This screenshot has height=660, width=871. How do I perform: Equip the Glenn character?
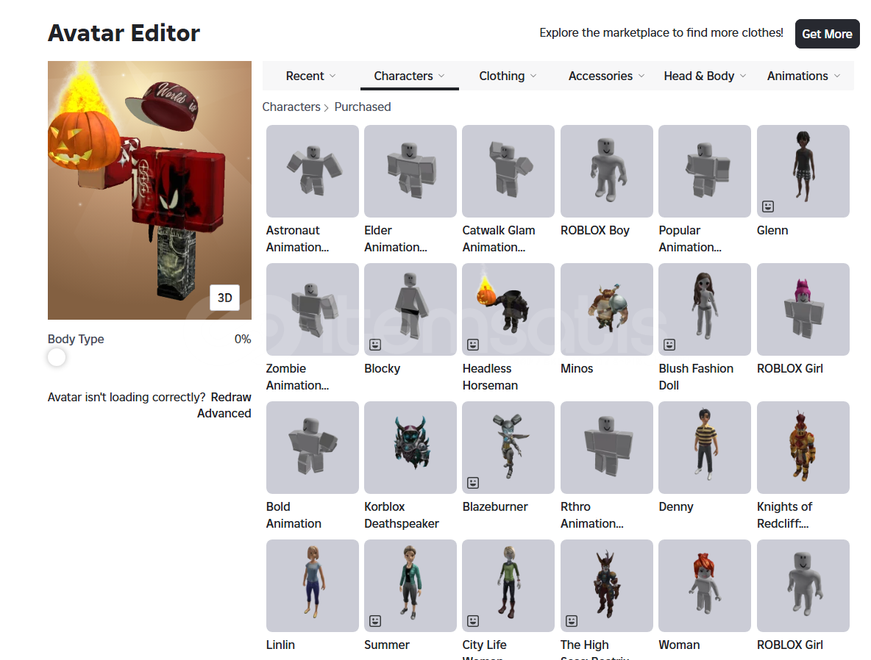click(803, 171)
